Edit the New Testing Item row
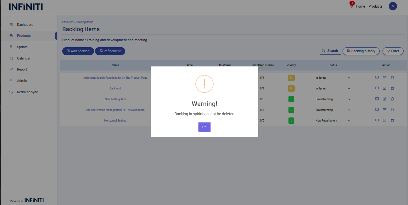The image size is (408, 205). click(x=384, y=99)
